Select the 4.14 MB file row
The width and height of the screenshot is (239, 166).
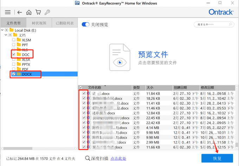click(157, 128)
